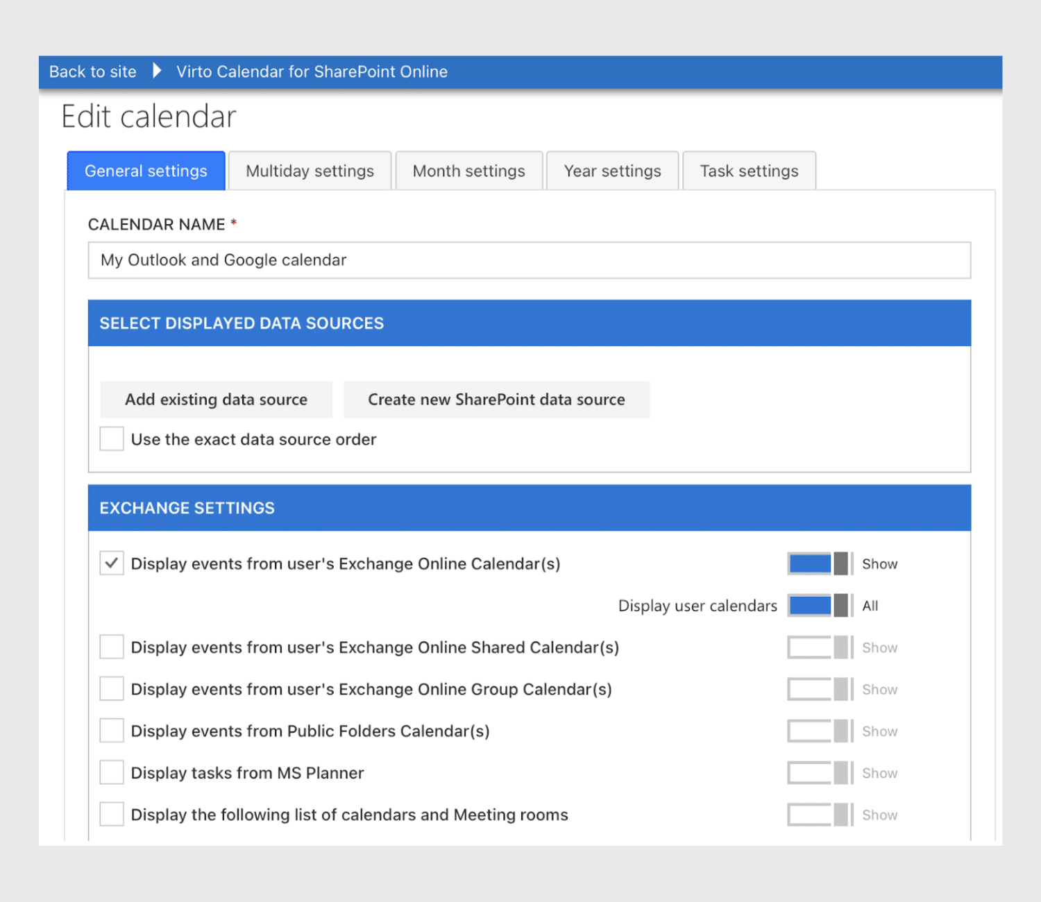
Task: Click the breadcrumb arrow after Back to site
Action: coord(157,71)
